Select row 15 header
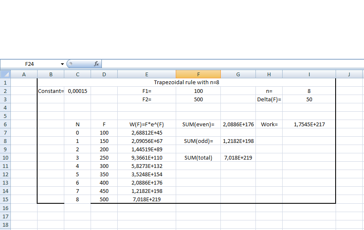Screen dimensions: 364x230 (x=5, y=199)
